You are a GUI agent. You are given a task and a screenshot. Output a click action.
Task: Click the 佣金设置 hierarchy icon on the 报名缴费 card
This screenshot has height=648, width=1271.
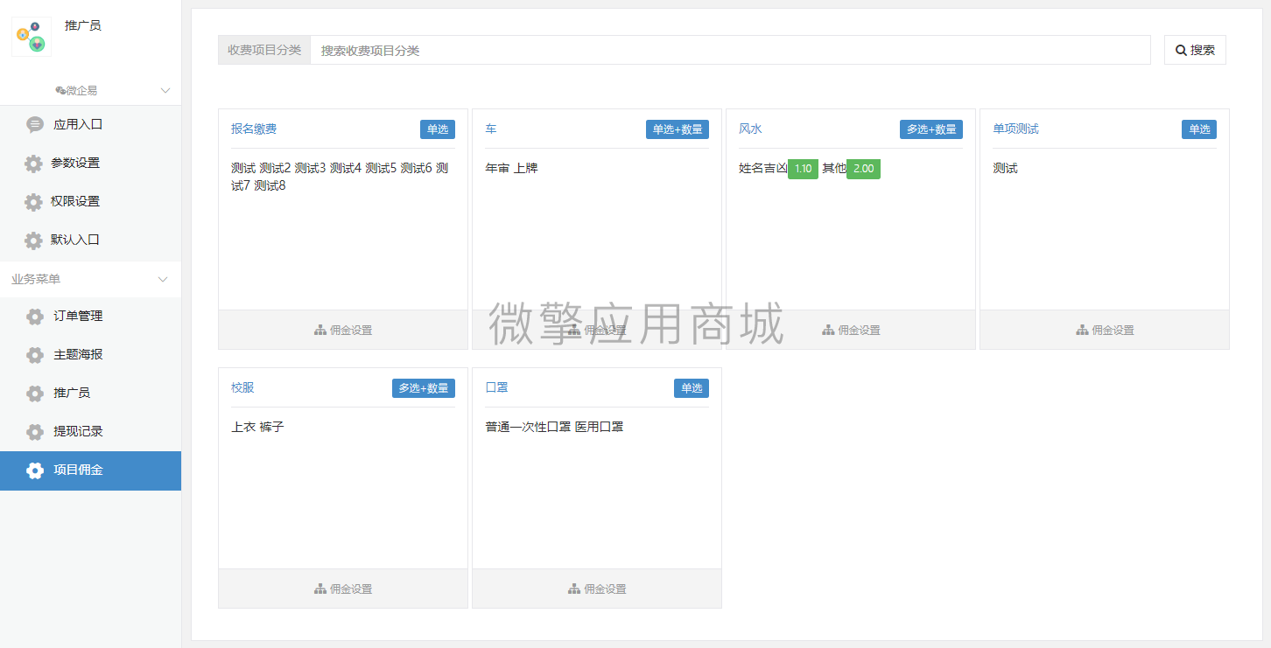(x=320, y=330)
